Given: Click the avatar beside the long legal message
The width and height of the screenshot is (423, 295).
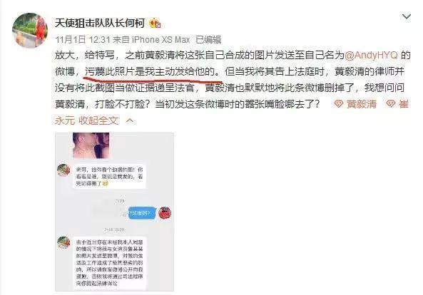Looking at the screenshot, I should (x=64, y=243).
